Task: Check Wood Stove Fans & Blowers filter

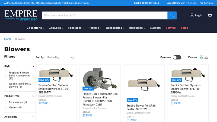Action: point(6,85)
